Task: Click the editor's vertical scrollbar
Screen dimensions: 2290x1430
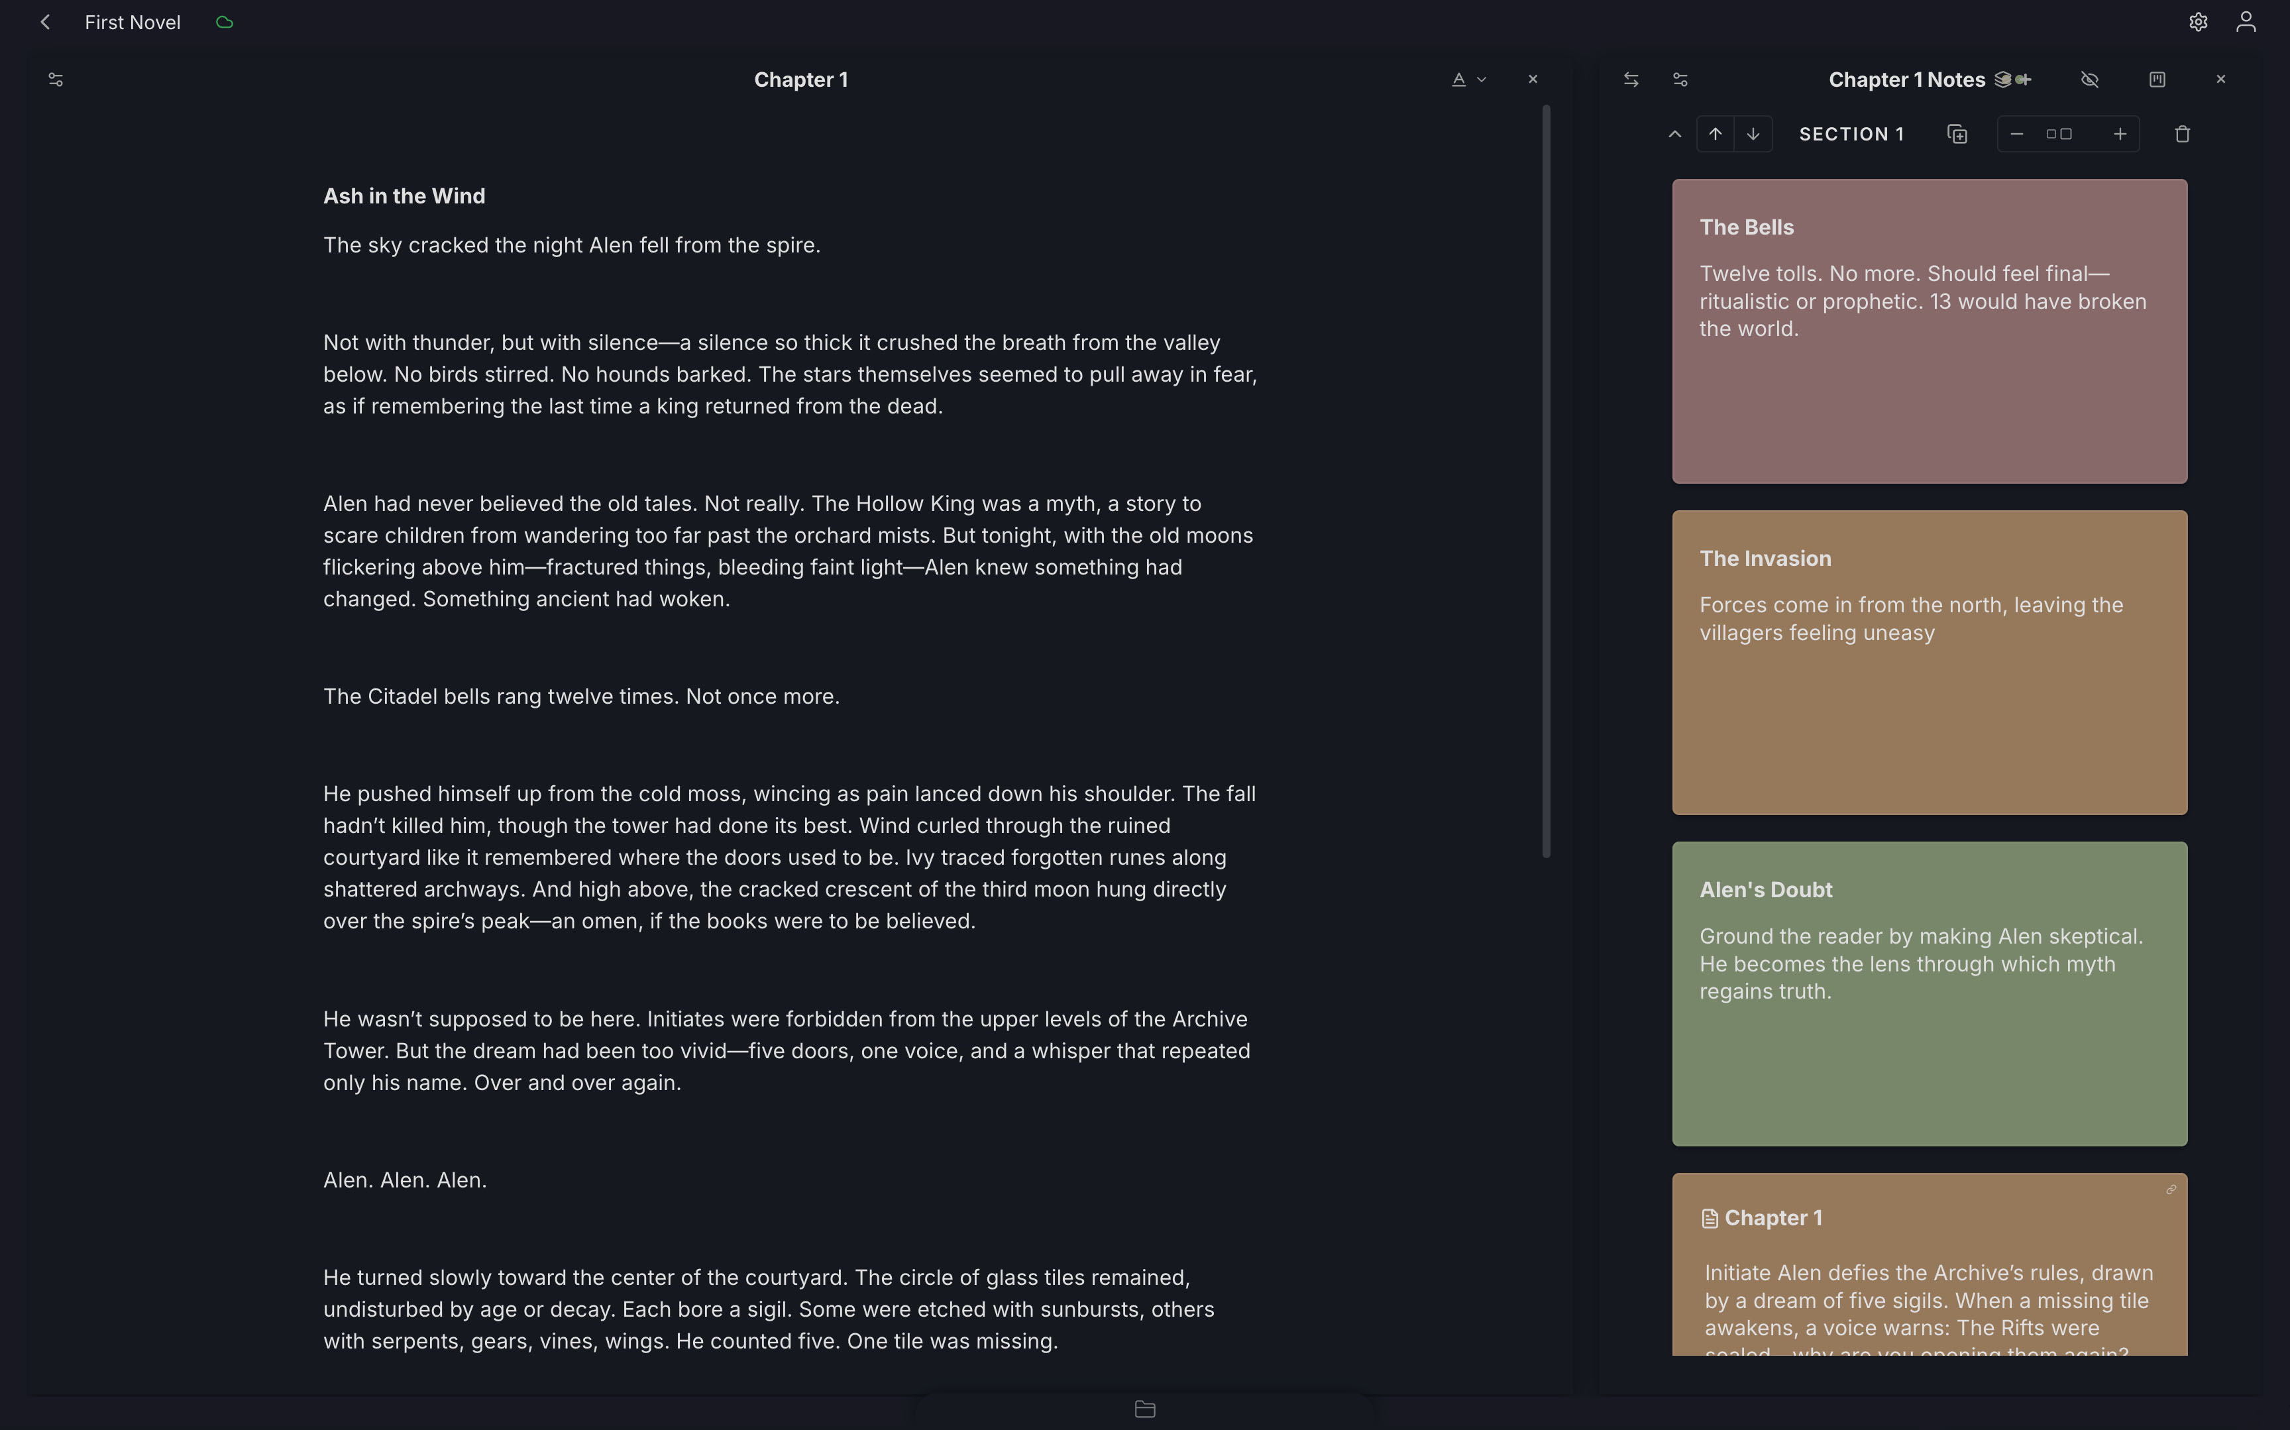Action: (1546, 482)
